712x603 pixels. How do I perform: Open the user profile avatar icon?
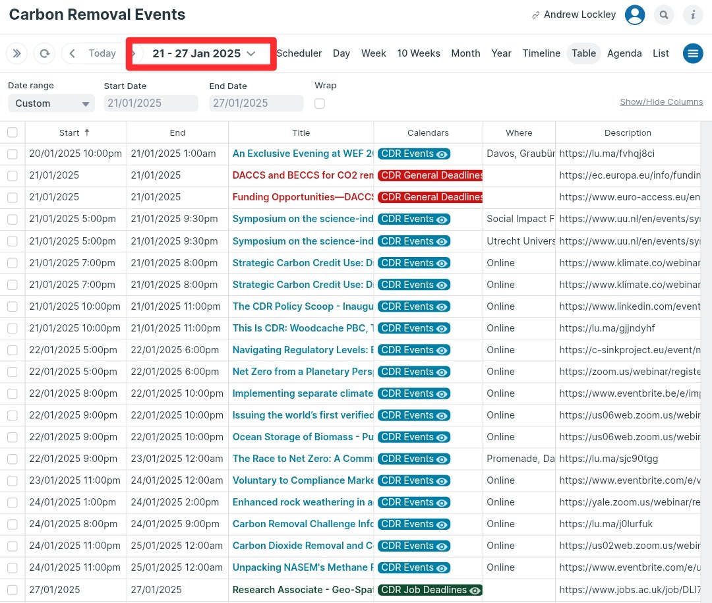pos(634,15)
